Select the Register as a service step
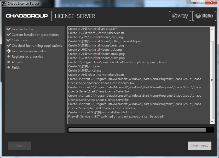 tap(27, 56)
